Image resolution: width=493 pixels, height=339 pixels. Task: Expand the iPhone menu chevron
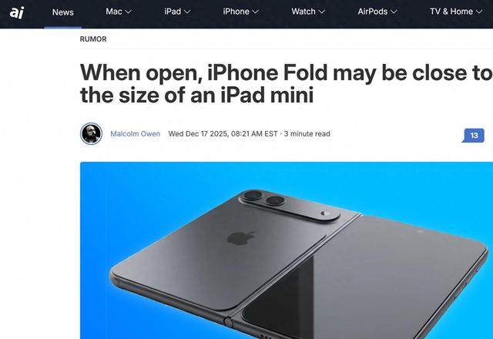pos(255,12)
